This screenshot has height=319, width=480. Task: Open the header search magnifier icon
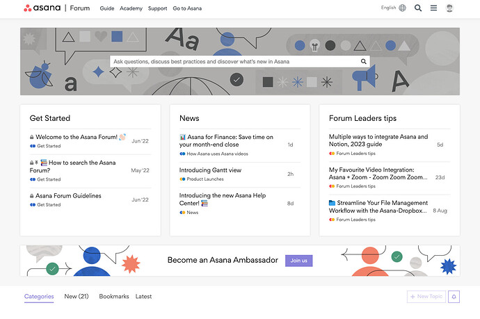tap(418, 8)
